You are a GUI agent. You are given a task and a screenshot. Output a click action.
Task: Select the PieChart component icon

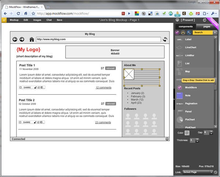coord(179,120)
